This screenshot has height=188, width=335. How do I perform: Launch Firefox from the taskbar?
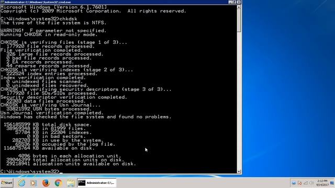pos(46,183)
